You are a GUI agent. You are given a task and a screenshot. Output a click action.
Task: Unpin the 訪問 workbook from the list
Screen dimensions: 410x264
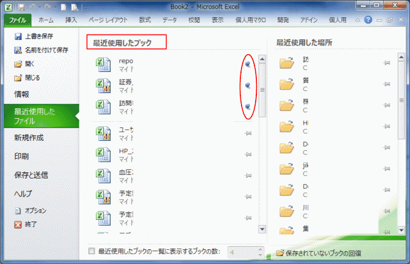click(x=248, y=106)
